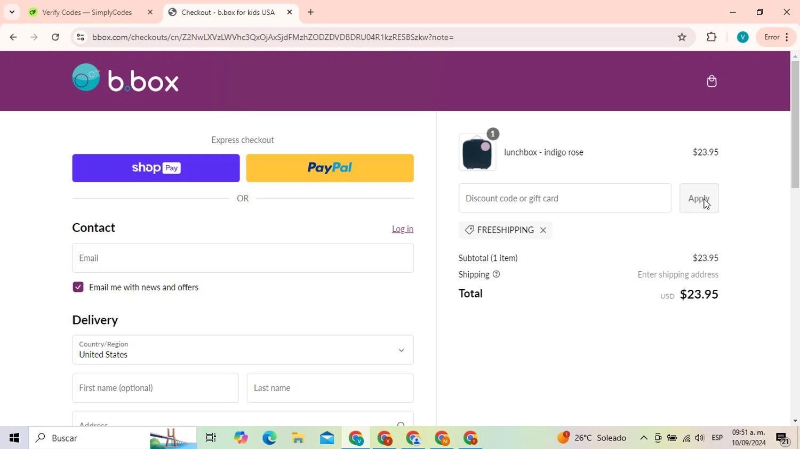Click the address bar URL
Screen dimensions: 800x449
(x=273, y=37)
